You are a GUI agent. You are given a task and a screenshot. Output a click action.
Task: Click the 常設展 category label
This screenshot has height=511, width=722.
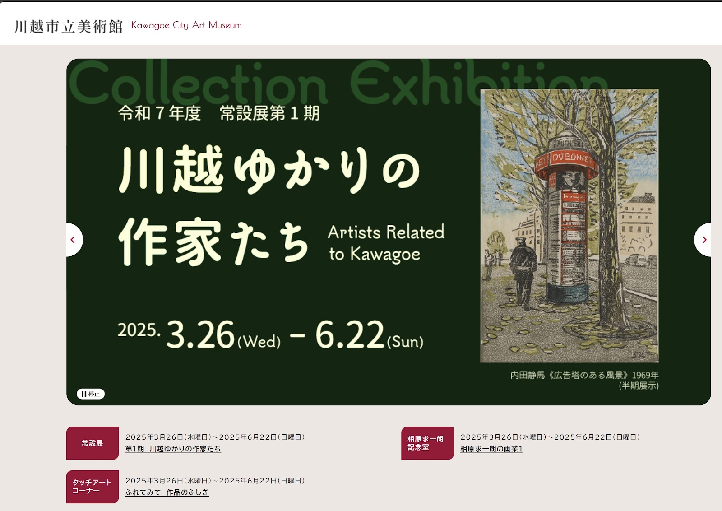93,443
